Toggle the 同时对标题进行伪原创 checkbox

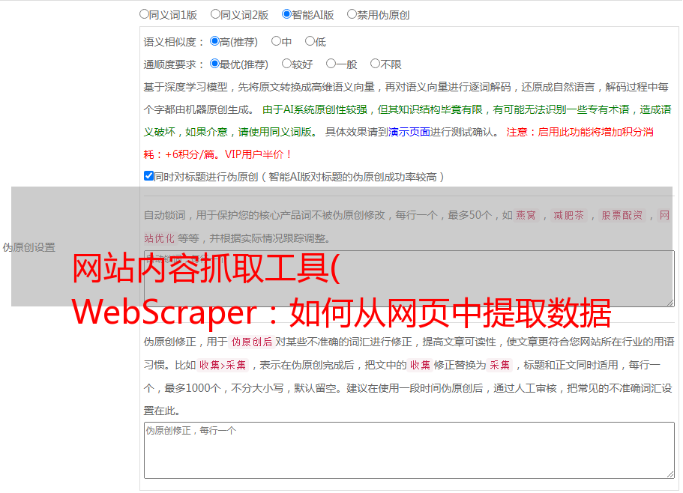coord(148,176)
